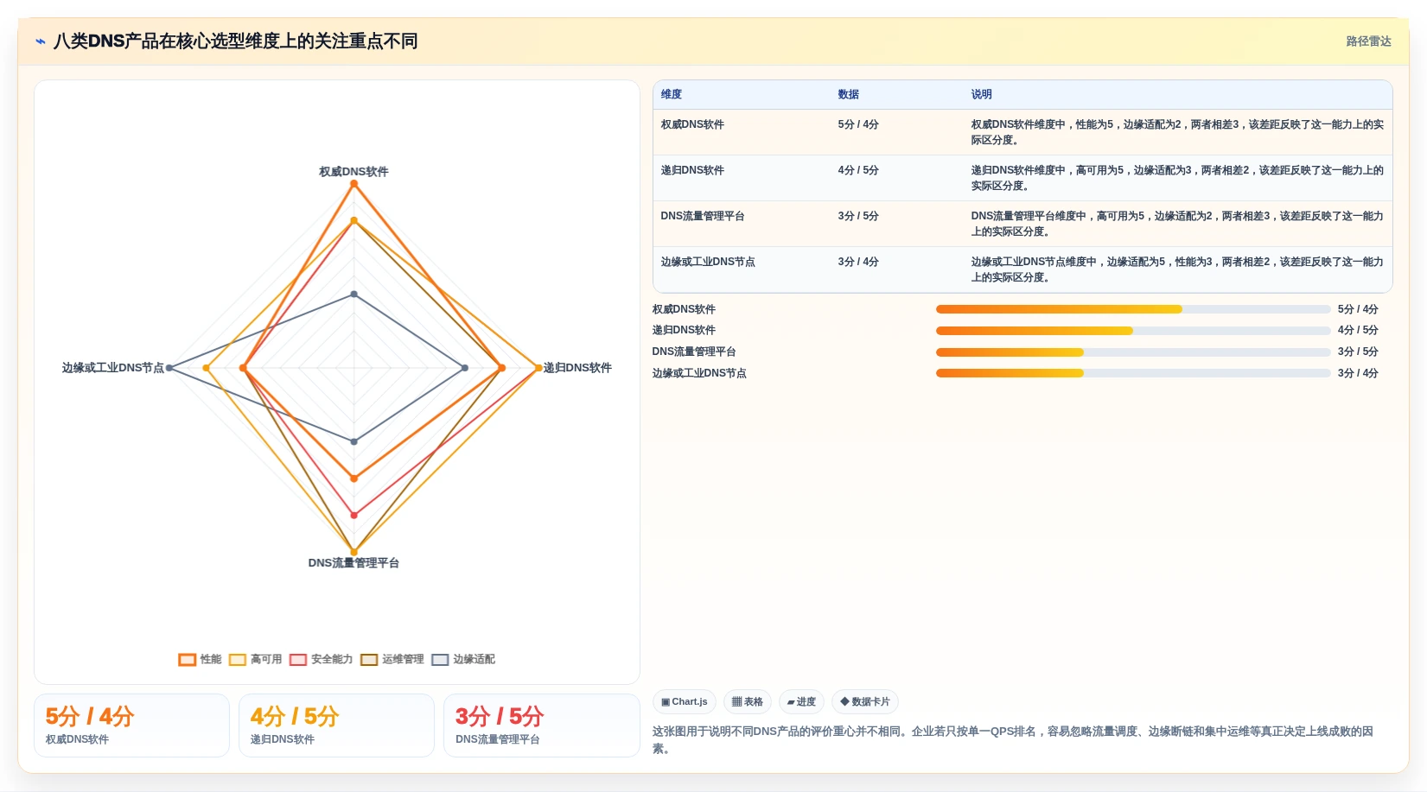1427x792 pixels.
Task: Click the 说明 column header
Action: 981,95
